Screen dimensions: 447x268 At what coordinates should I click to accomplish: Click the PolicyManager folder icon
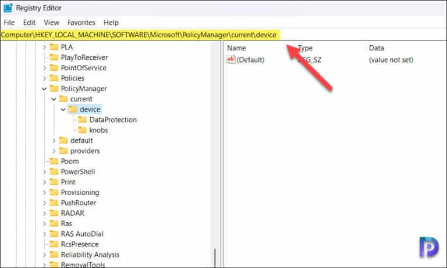click(x=54, y=89)
